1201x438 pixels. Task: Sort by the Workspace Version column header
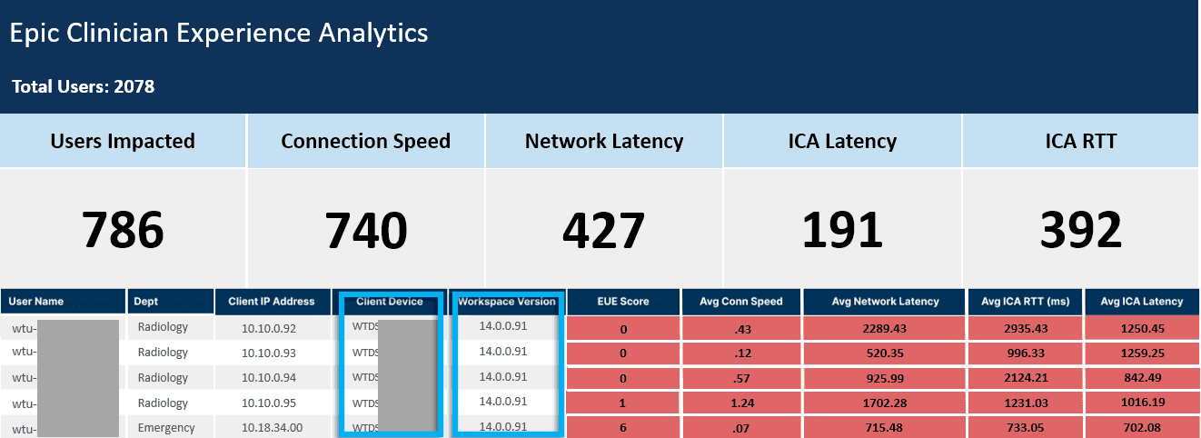[x=506, y=301]
